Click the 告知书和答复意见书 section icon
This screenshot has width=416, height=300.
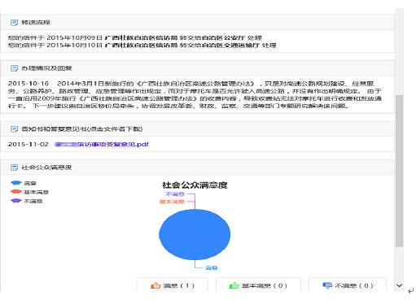(x=14, y=129)
